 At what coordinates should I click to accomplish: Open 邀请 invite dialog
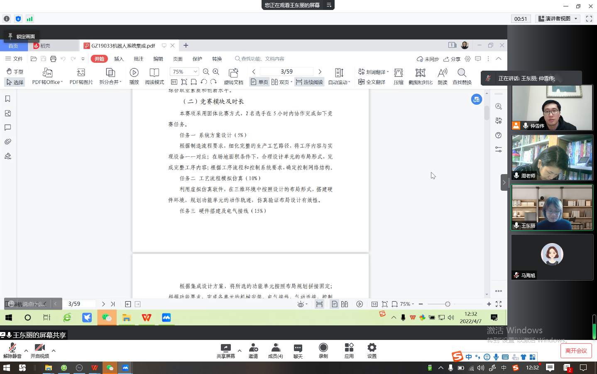(253, 351)
